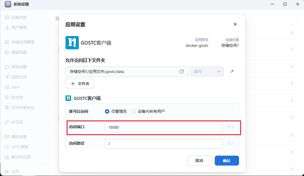Click the copy icon in folder path field
Viewport: 304px width, 176px height.
(x=182, y=71)
